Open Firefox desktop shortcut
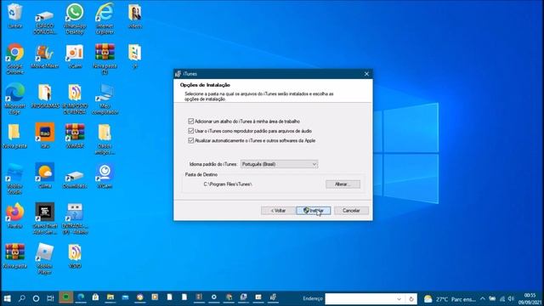This screenshot has height=306, width=544. click(x=15, y=216)
